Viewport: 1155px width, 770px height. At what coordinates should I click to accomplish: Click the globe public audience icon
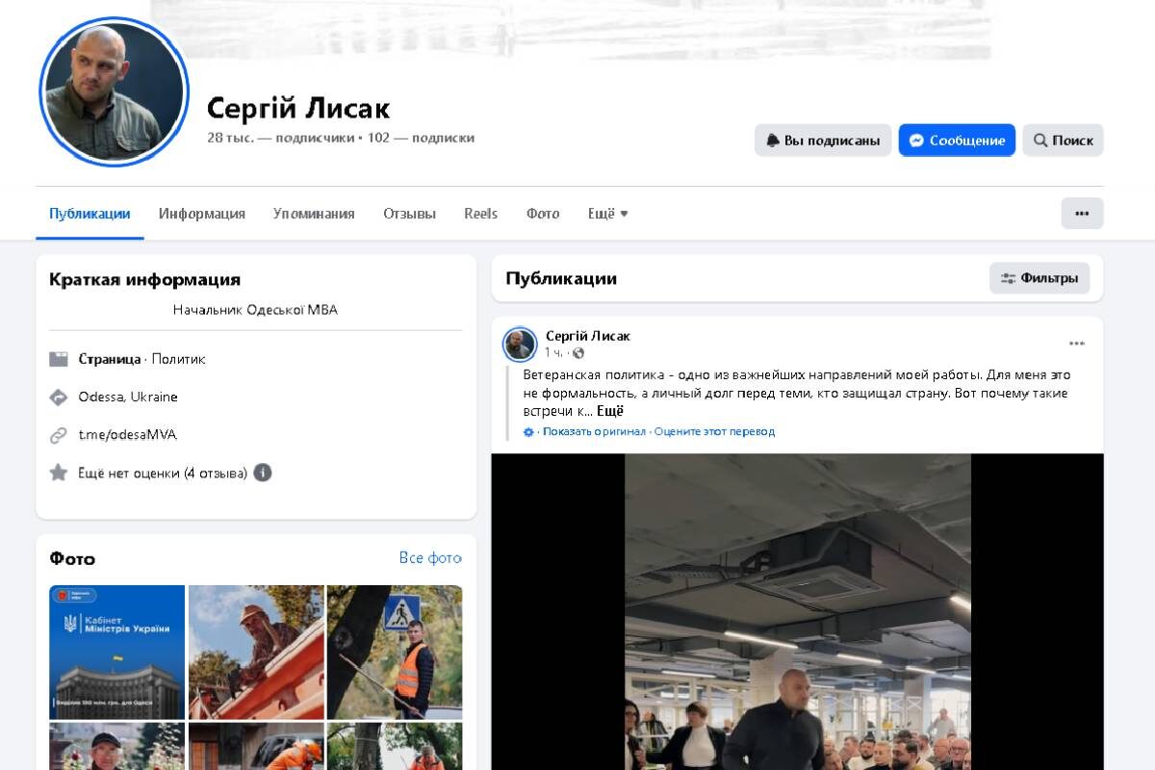pyautogui.click(x=578, y=353)
